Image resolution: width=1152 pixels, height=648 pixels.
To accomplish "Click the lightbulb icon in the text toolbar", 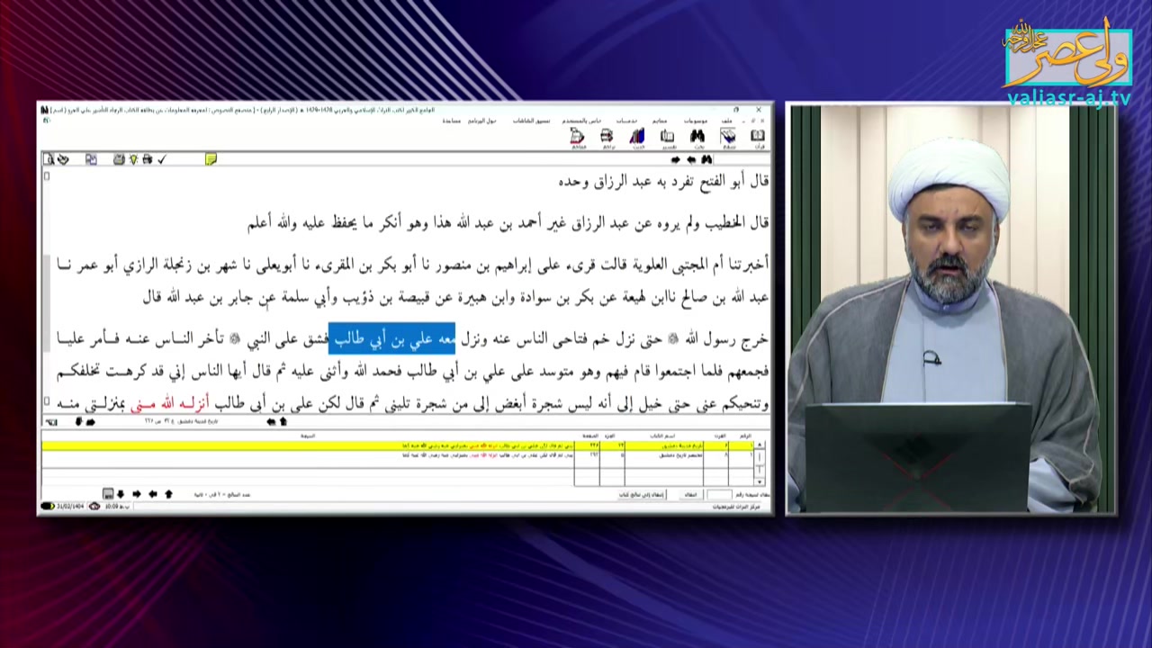I will coord(133,159).
